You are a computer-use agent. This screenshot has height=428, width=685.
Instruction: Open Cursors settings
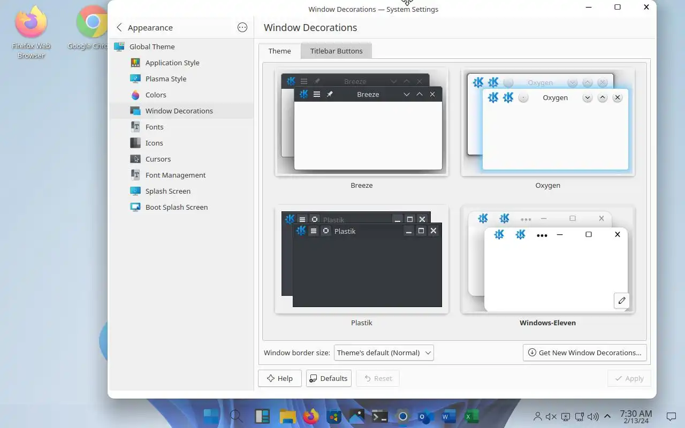[x=181, y=159]
